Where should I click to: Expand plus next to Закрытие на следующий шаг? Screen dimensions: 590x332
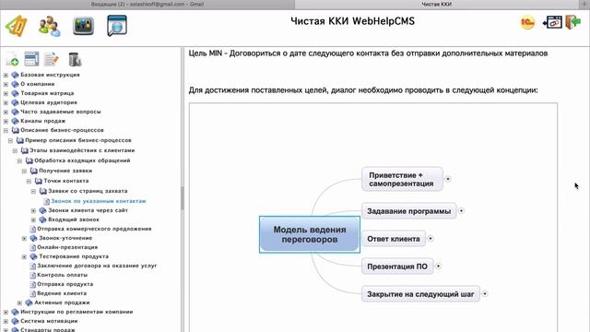point(485,293)
